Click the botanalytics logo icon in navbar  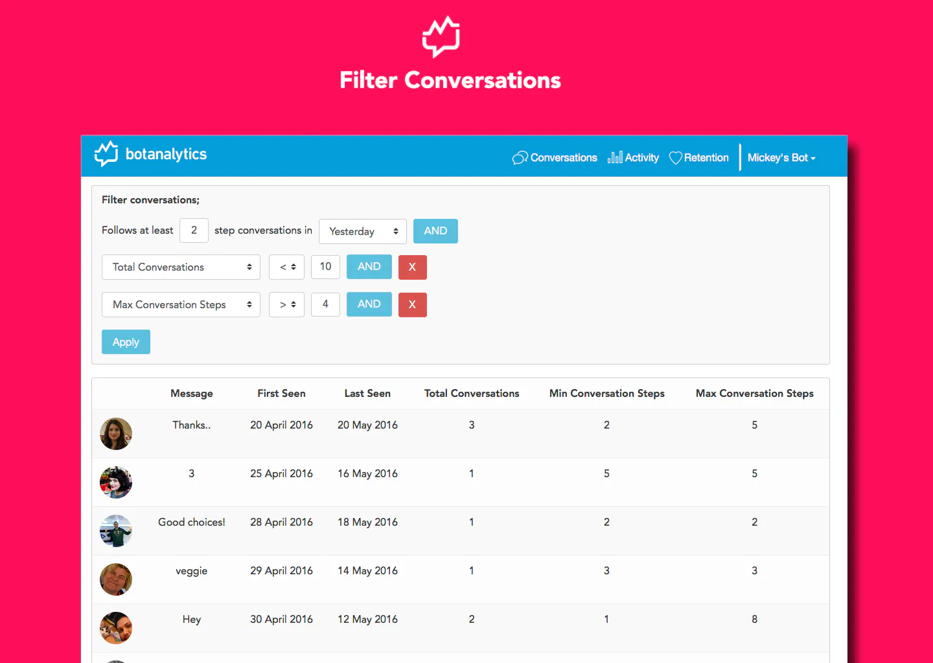pos(106,154)
